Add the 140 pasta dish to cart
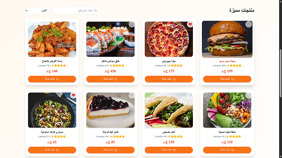 [52, 79]
